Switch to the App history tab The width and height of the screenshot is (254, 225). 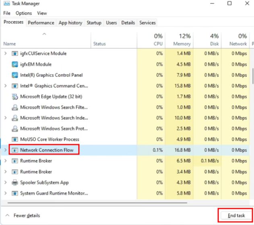coord(70,23)
